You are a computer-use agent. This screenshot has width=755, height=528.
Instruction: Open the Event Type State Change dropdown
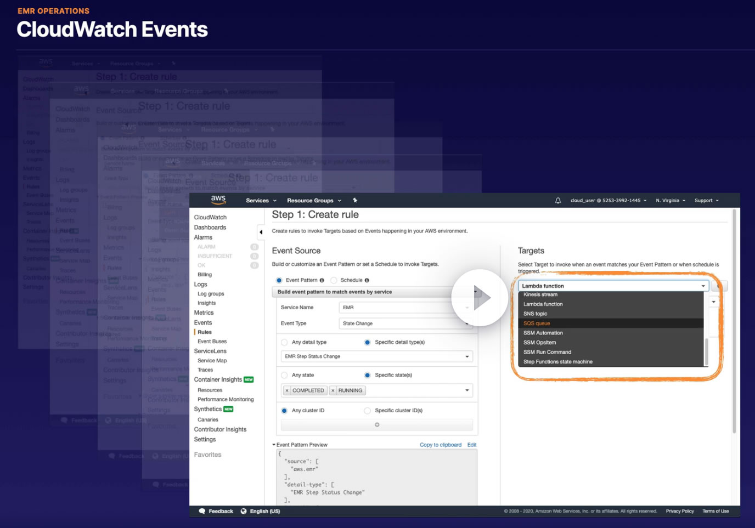click(405, 323)
